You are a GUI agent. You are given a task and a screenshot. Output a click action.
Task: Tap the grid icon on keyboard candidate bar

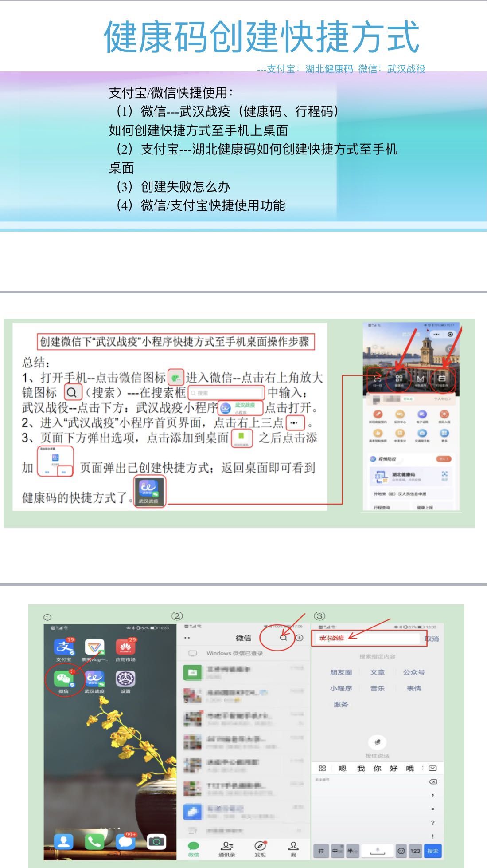322,769
